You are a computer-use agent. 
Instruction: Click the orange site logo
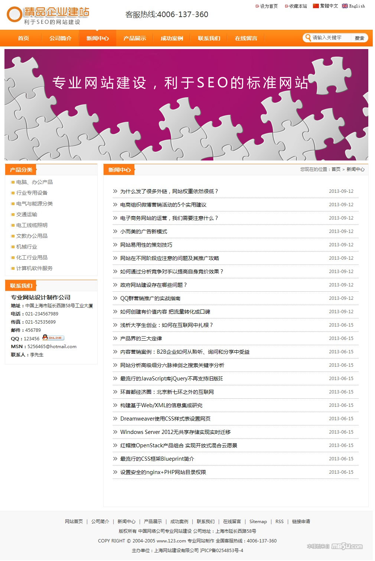click(x=48, y=15)
